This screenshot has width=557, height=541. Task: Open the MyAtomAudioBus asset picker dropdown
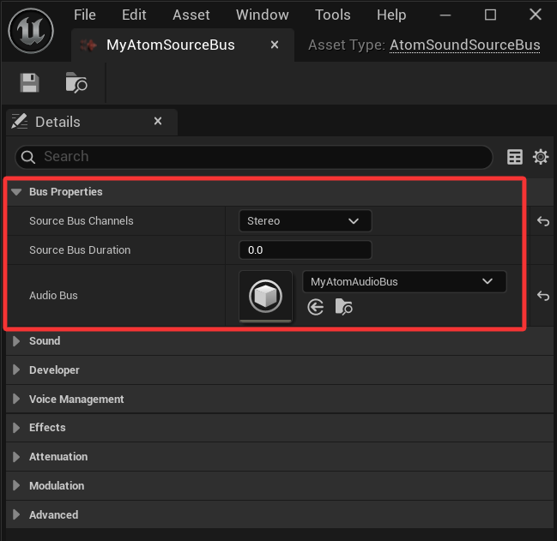point(404,281)
